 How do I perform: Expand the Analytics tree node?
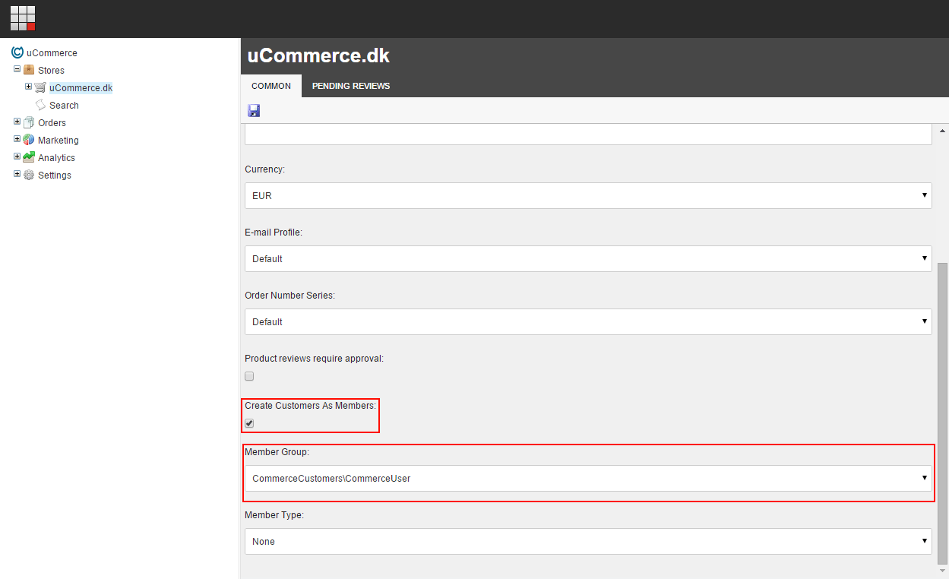(x=17, y=157)
